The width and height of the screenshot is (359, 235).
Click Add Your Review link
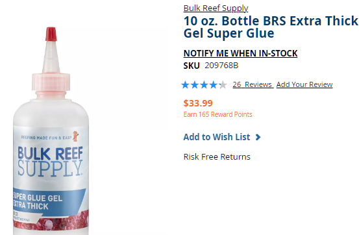(x=304, y=84)
